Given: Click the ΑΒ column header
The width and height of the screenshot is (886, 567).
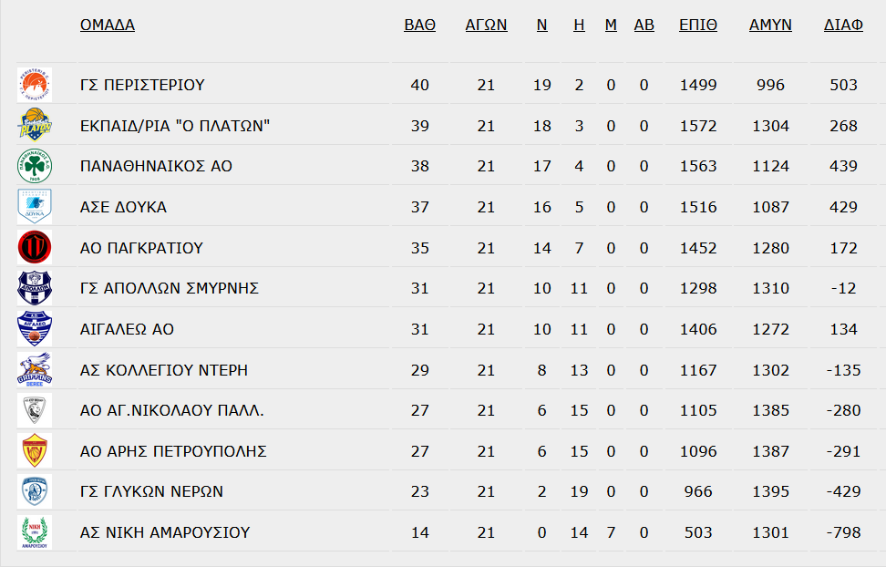Looking at the screenshot, I should click(644, 25).
